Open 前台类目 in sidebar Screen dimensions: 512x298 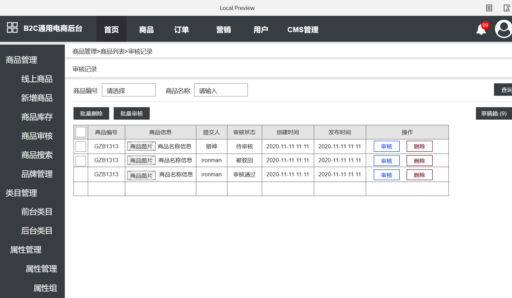click(37, 212)
